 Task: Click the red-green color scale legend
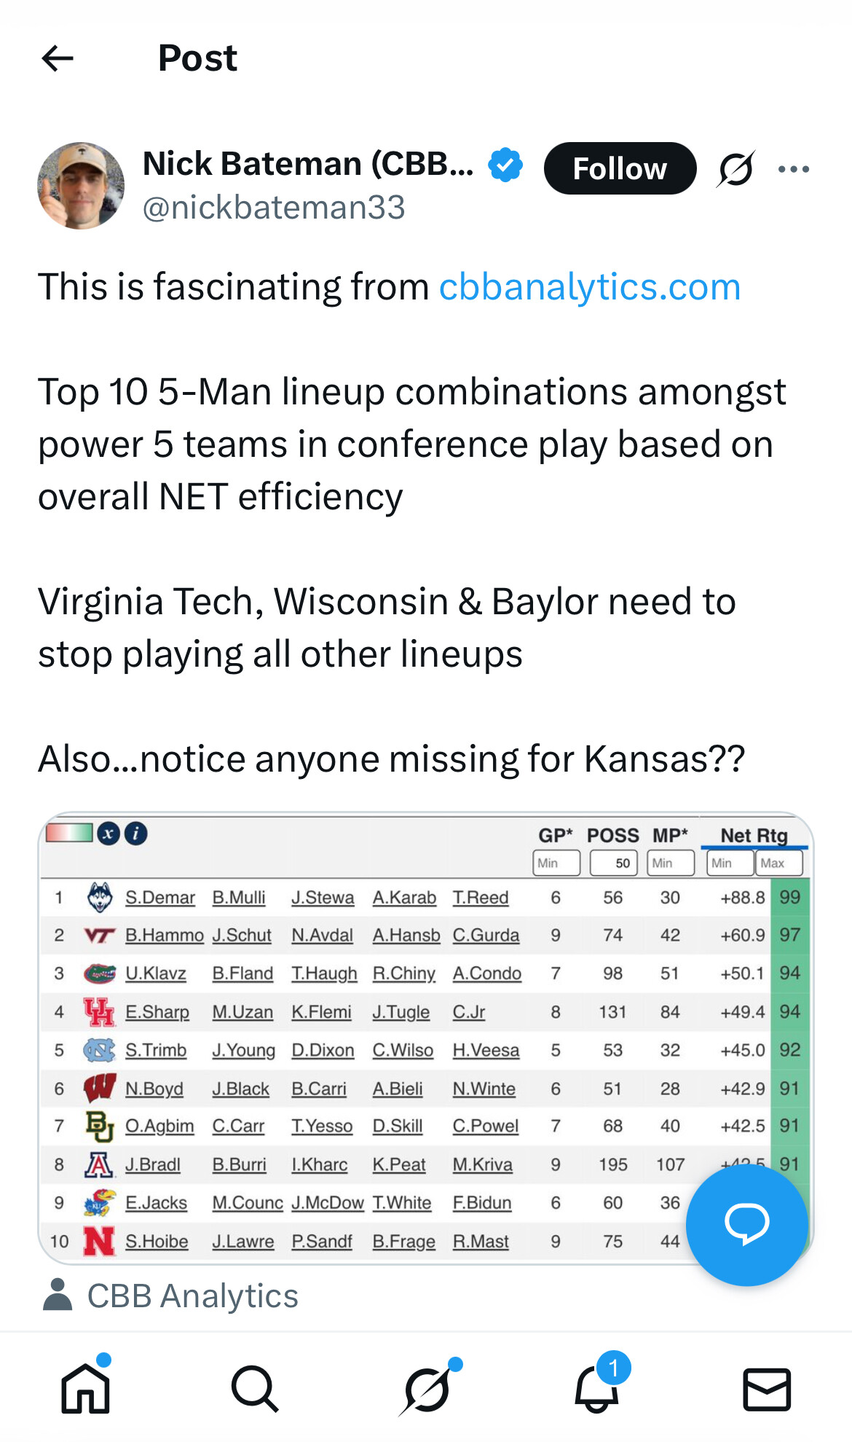pos(69,833)
